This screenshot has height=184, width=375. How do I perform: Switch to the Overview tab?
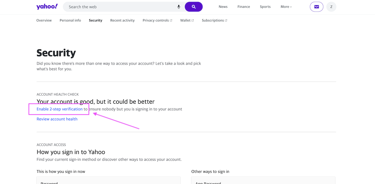pyautogui.click(x=44, y=21)
